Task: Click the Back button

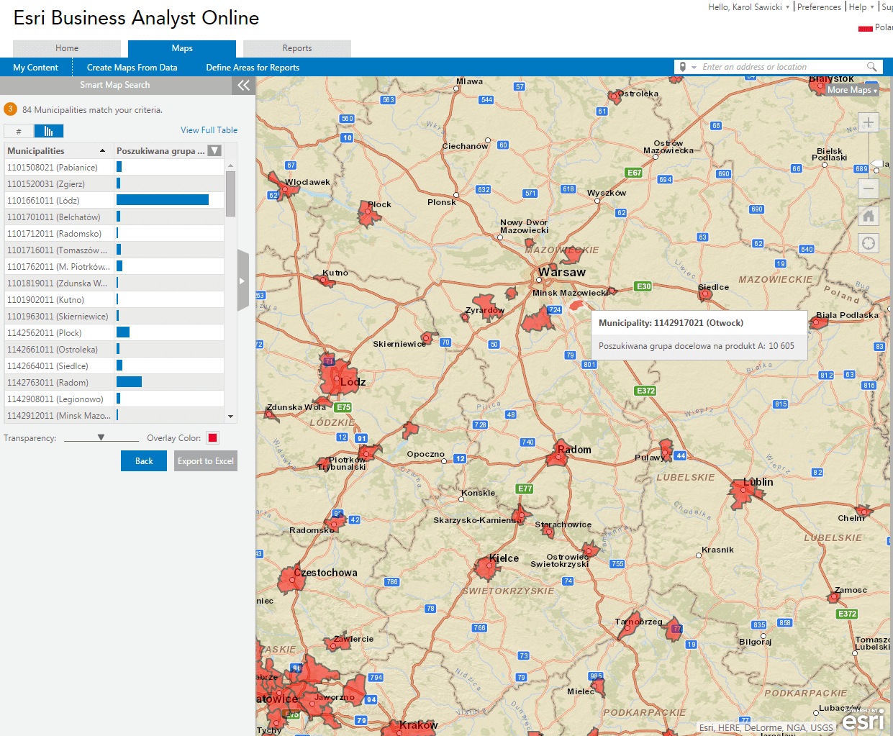Action: pyautogui.click(x=144, y=461)
